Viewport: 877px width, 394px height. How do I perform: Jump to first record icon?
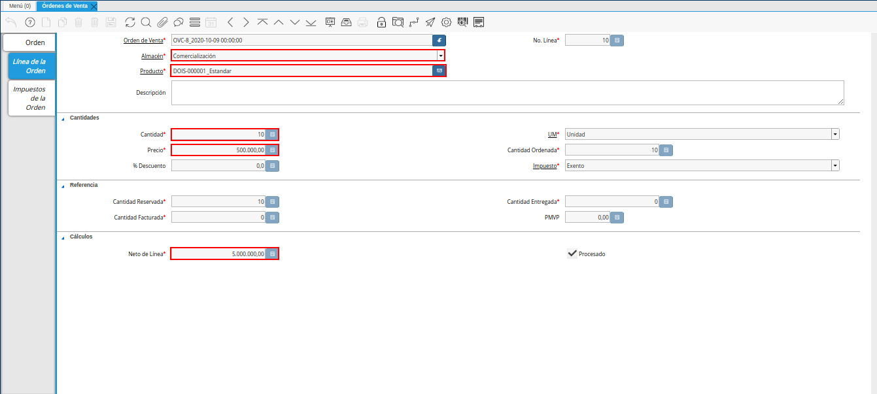tap(262, 22)
